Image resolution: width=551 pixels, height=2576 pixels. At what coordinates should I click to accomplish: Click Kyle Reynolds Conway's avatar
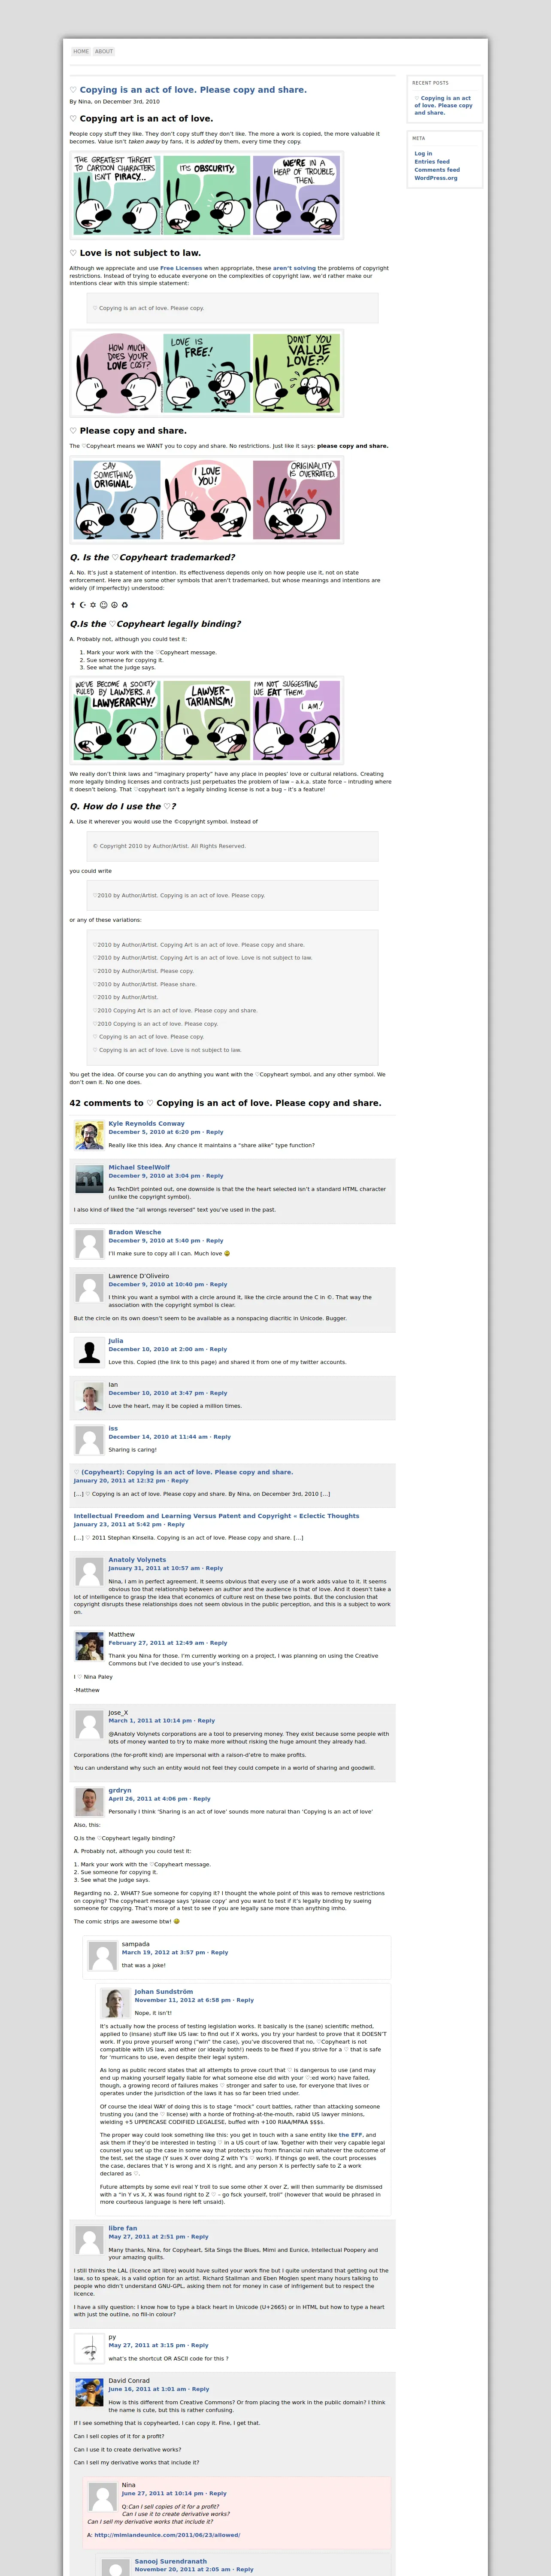pos(89,1135)
